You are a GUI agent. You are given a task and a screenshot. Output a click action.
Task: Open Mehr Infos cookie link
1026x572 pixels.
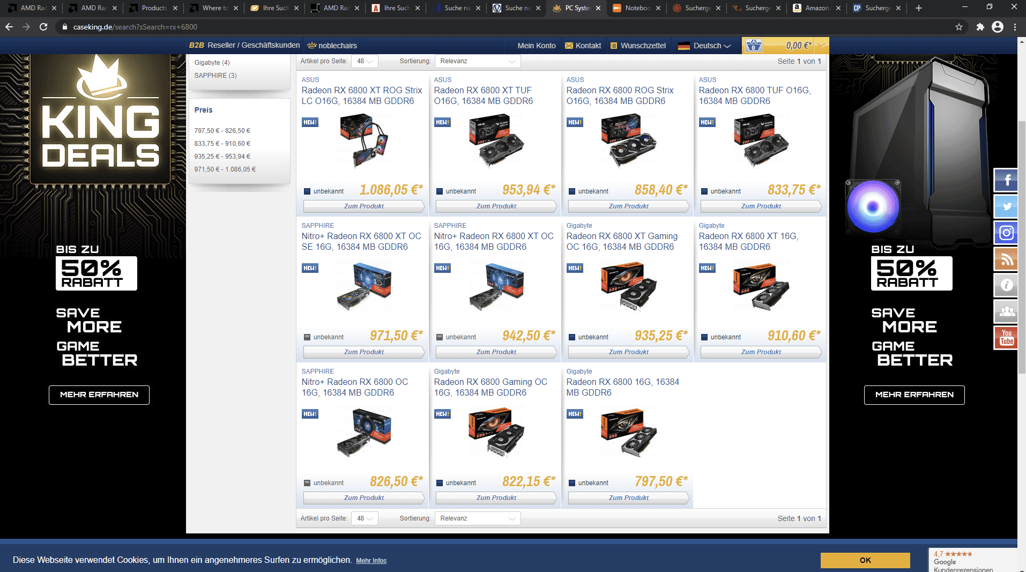(371, 561)
